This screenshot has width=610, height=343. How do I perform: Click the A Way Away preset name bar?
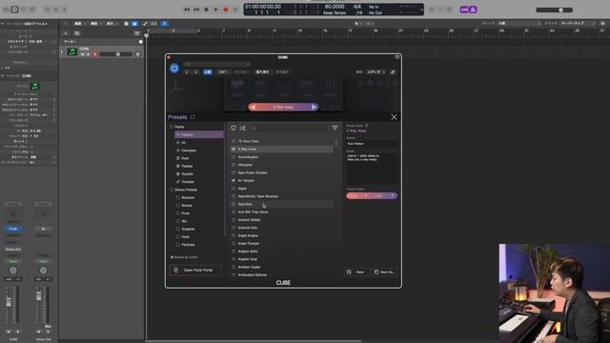pos(283,107)
